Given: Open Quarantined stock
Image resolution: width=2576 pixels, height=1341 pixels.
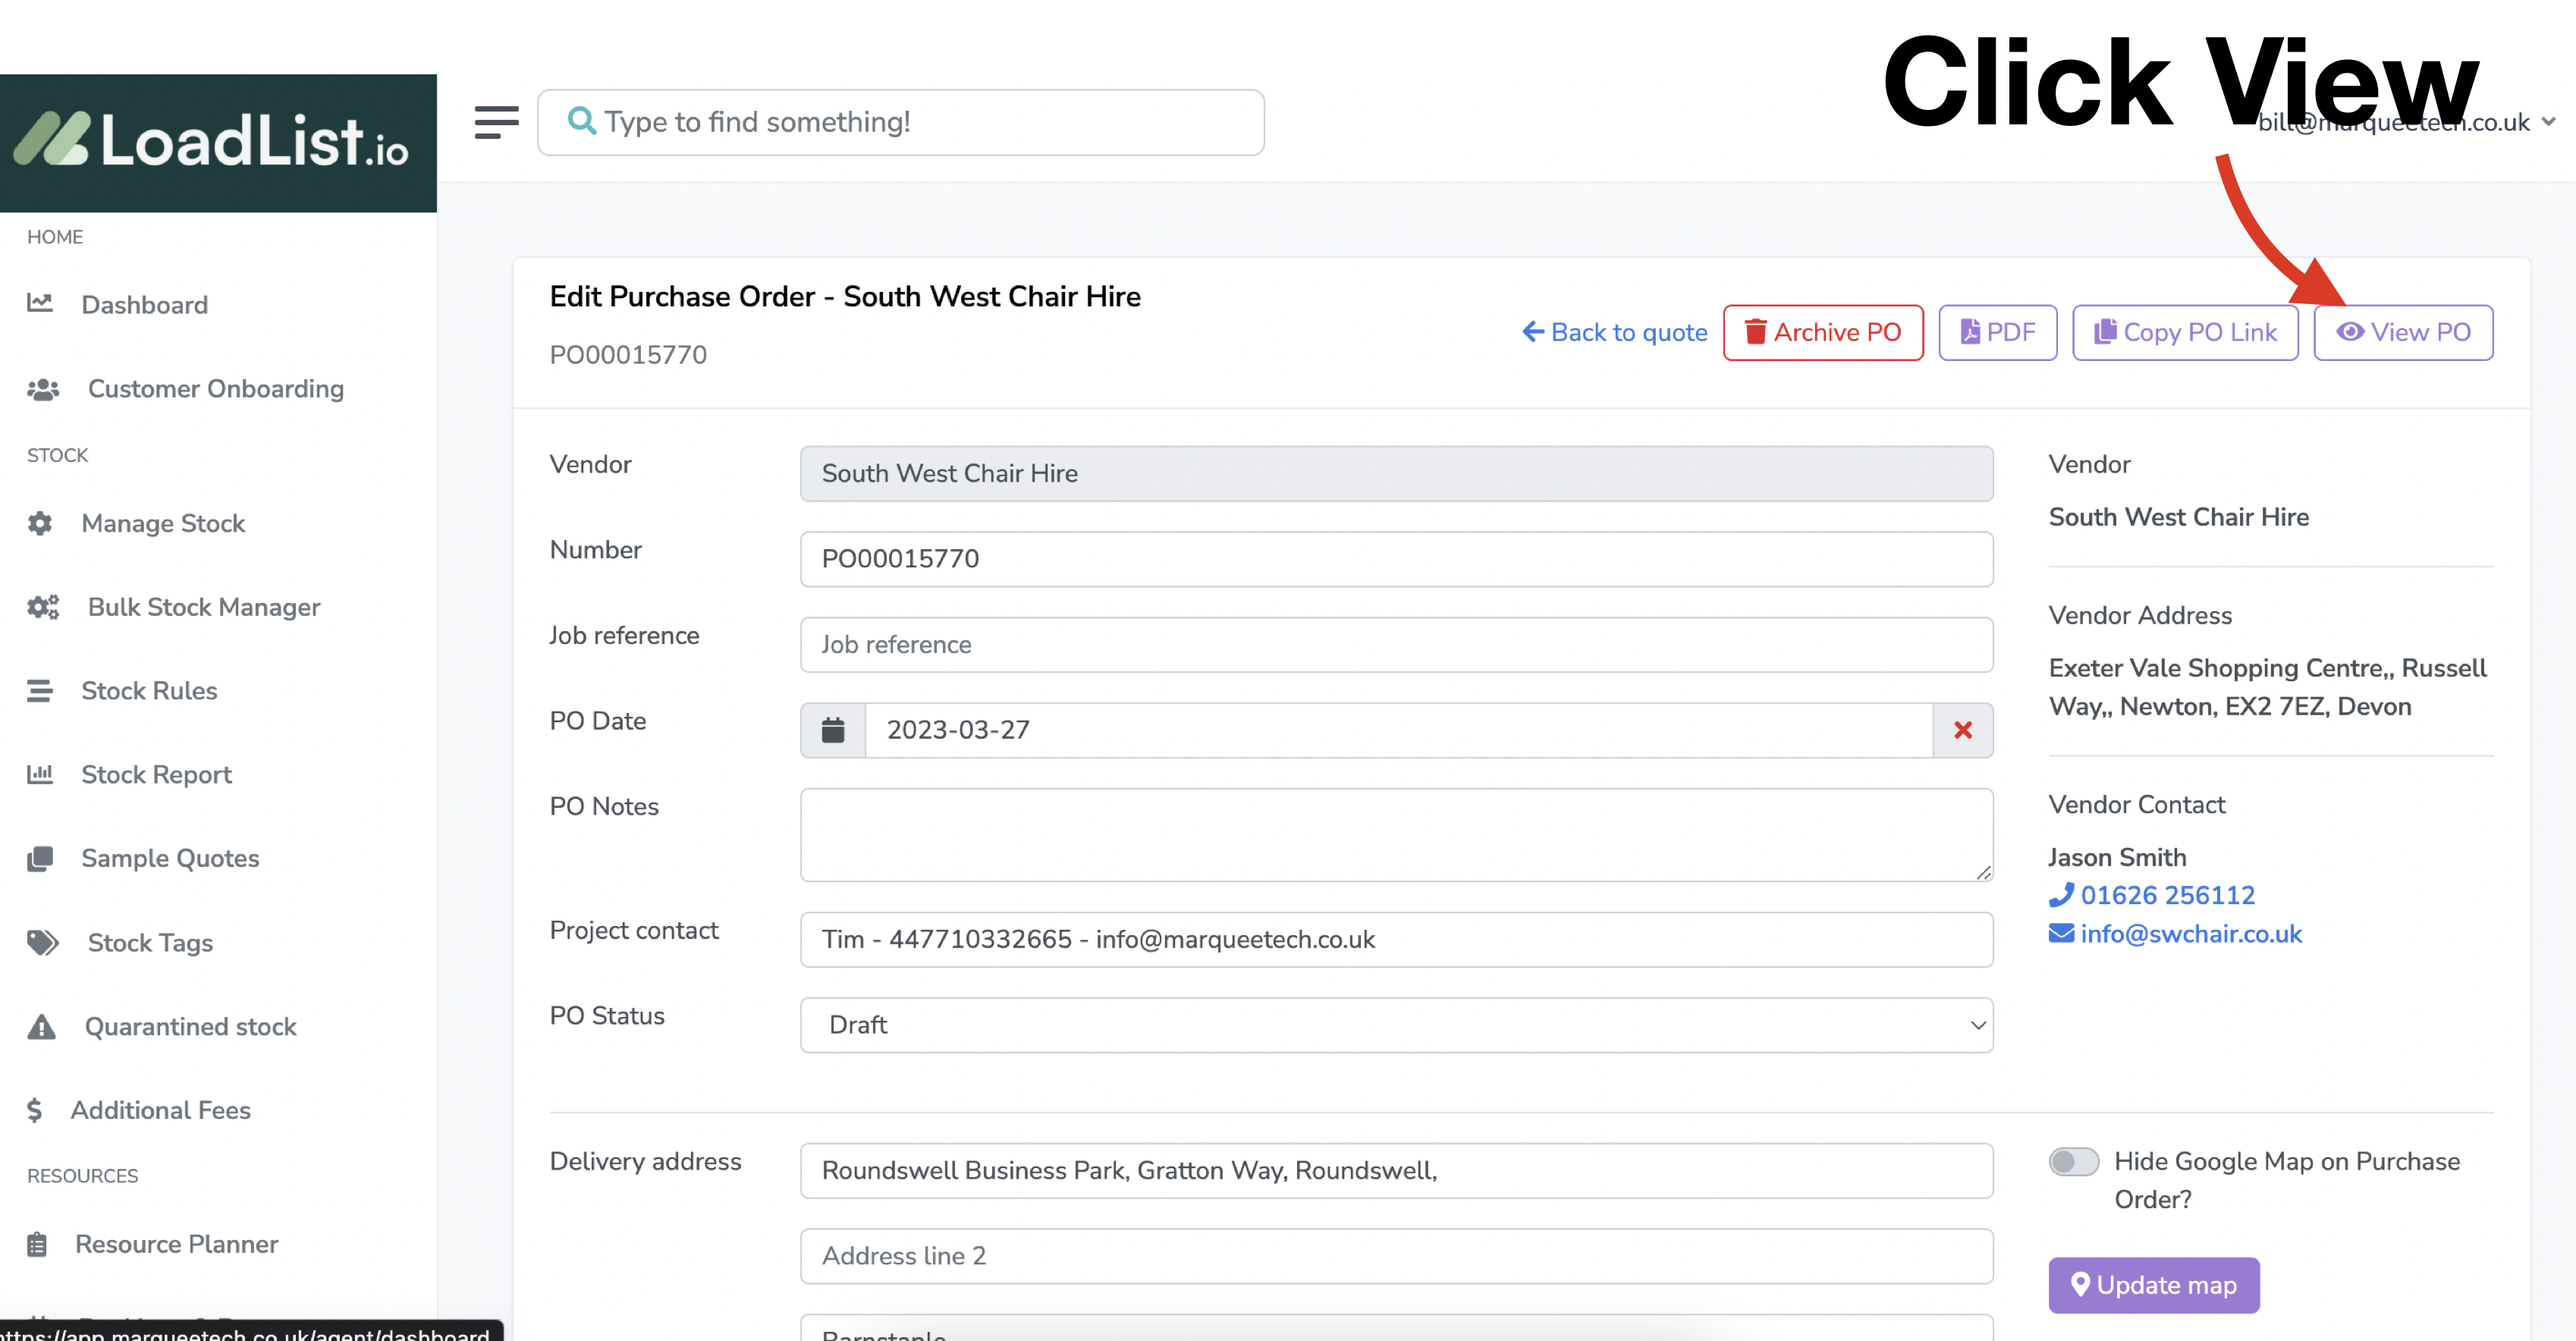Looking at the screenshot, I should tap(190, 1026).
